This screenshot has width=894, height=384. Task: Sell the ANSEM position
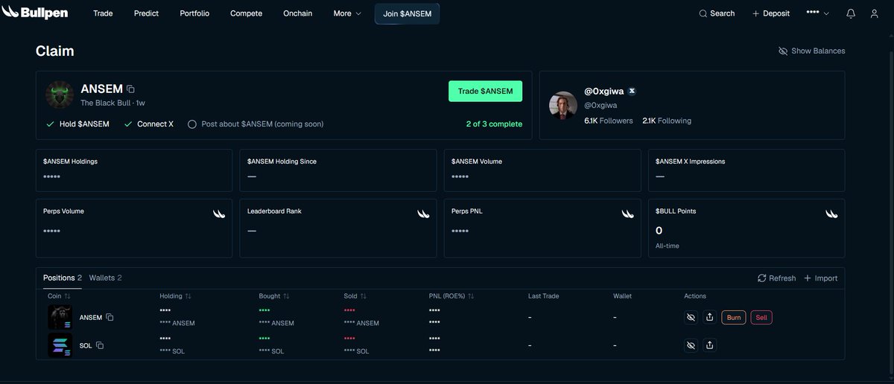point(761,317)
